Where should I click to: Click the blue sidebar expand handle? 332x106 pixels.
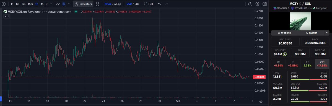[1, 98]
